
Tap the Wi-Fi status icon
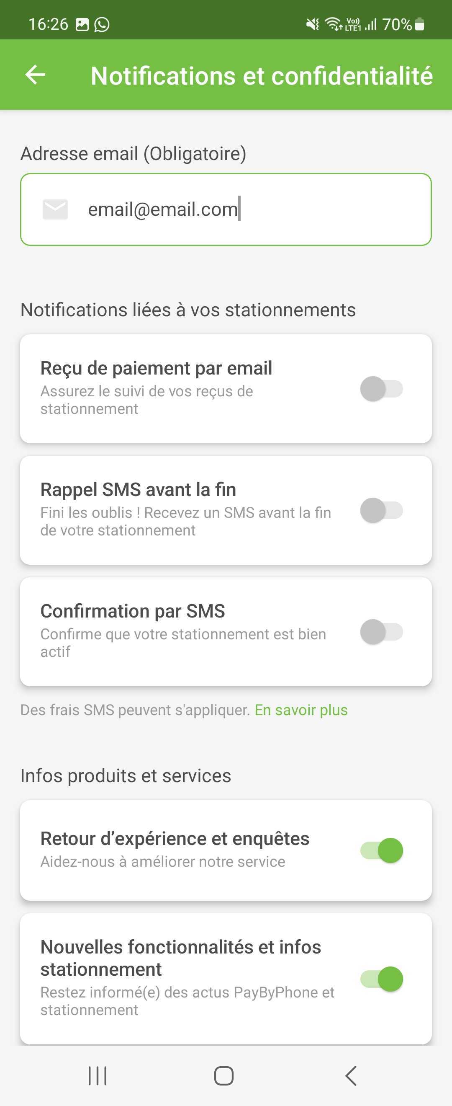coord(333,24)
